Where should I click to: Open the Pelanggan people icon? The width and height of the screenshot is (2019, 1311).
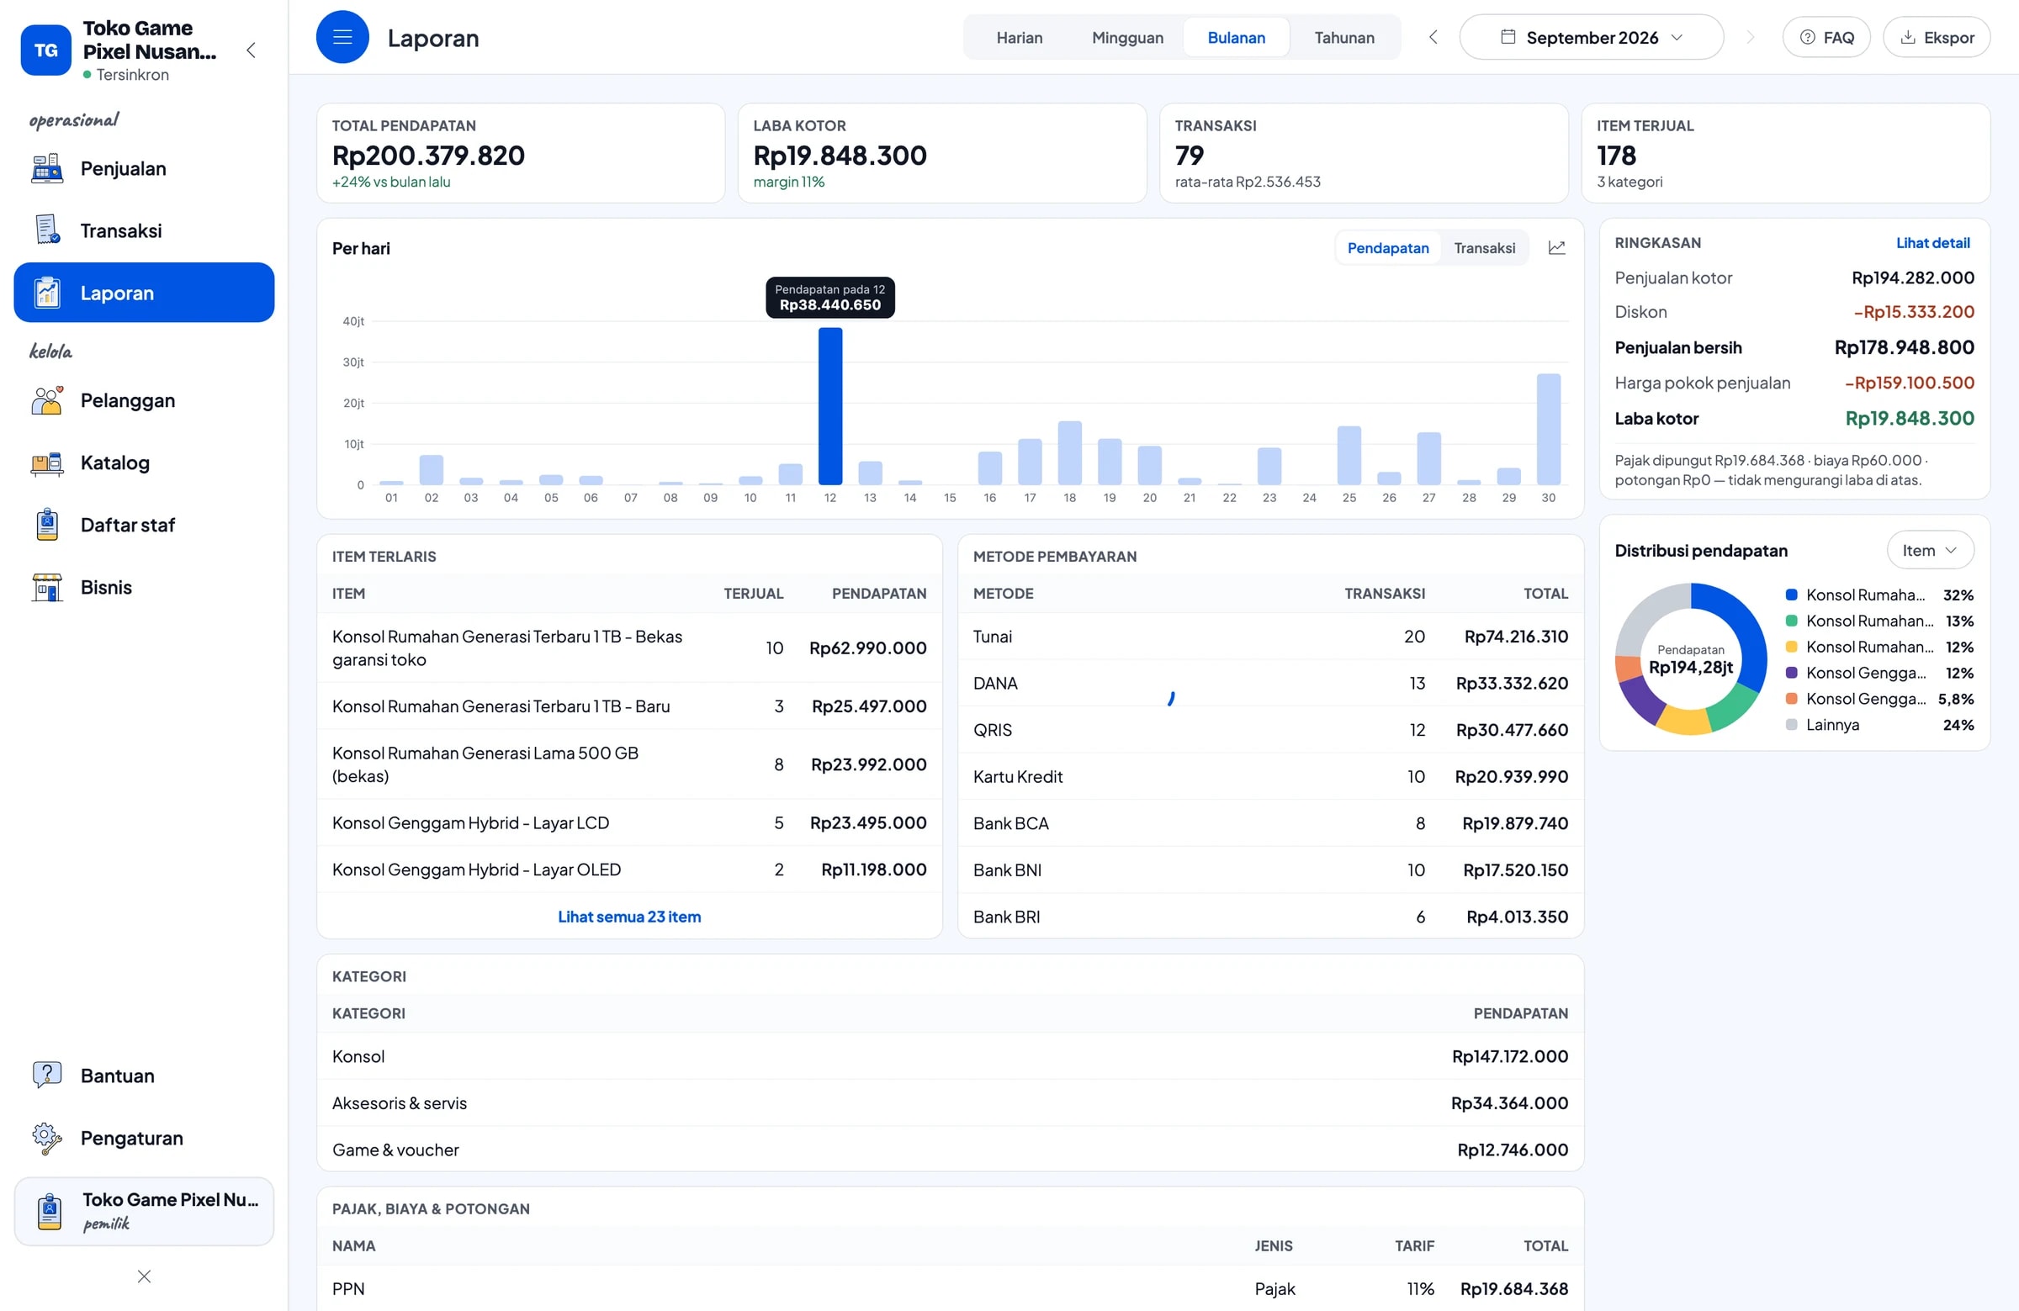click(x=46, y=400)
